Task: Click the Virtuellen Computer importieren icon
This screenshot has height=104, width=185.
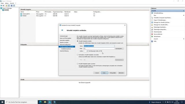Action: pyautogui.click(x=152, y=18)
